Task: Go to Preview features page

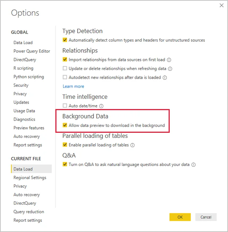Action: coord(29,128)
